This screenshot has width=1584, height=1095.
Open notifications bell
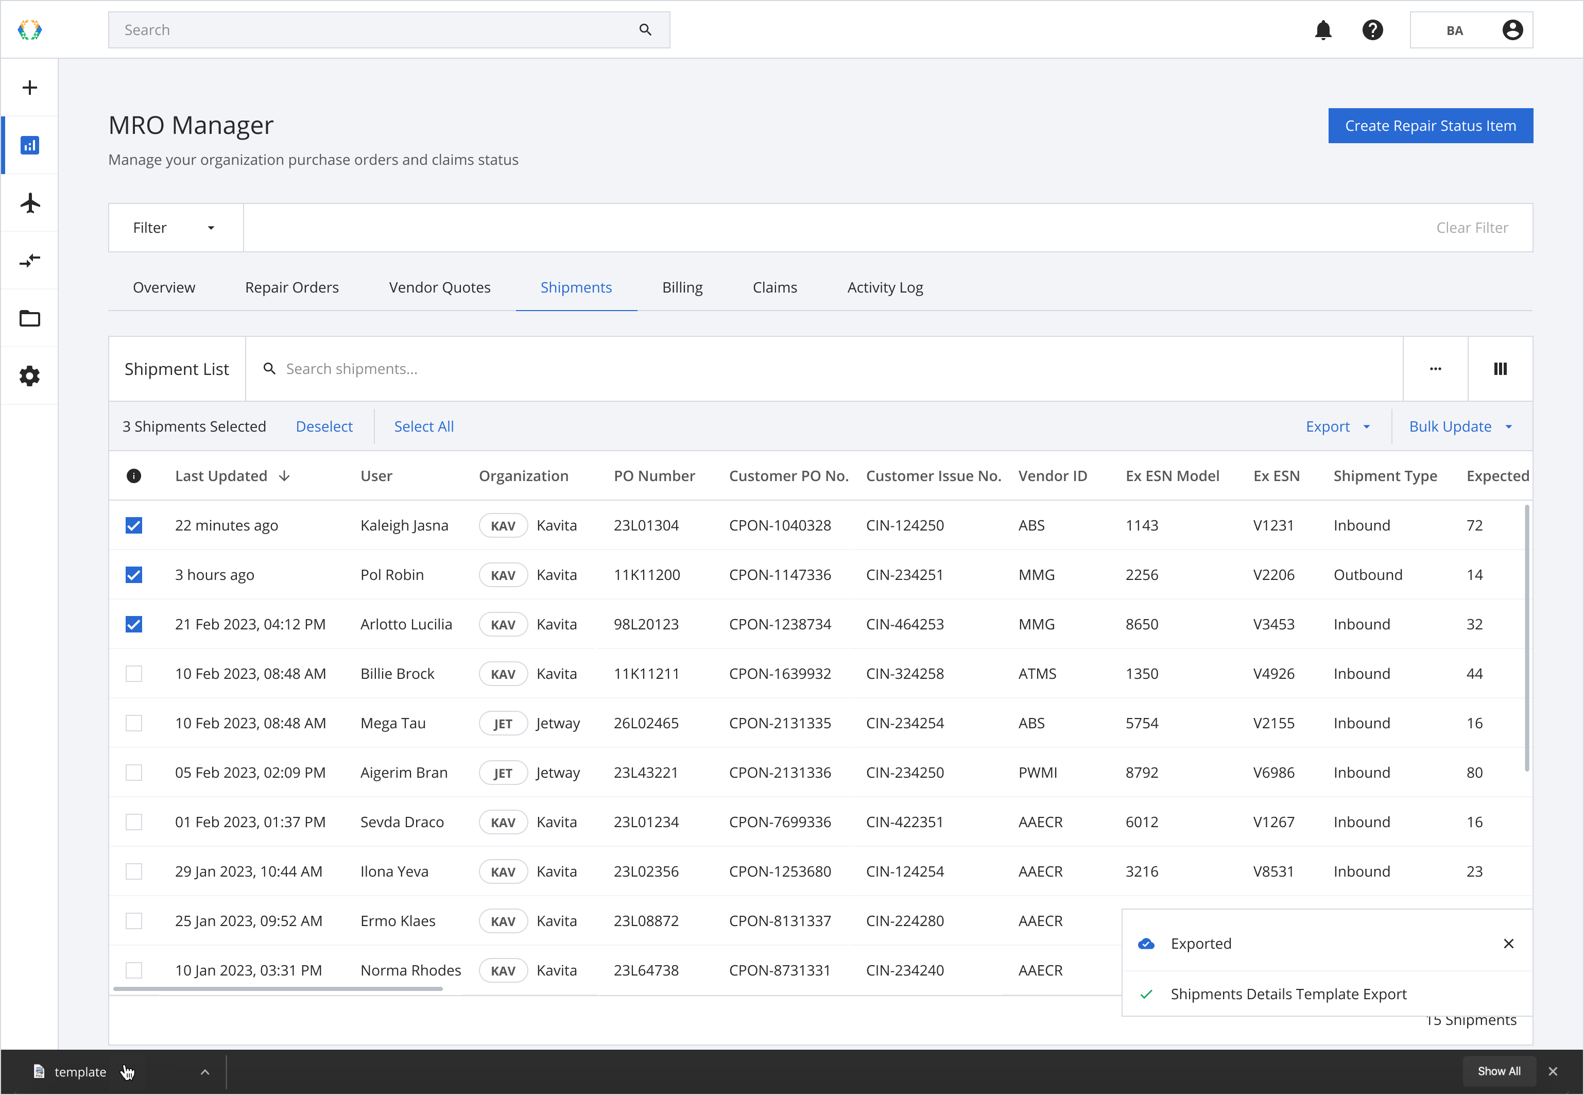1322,29
